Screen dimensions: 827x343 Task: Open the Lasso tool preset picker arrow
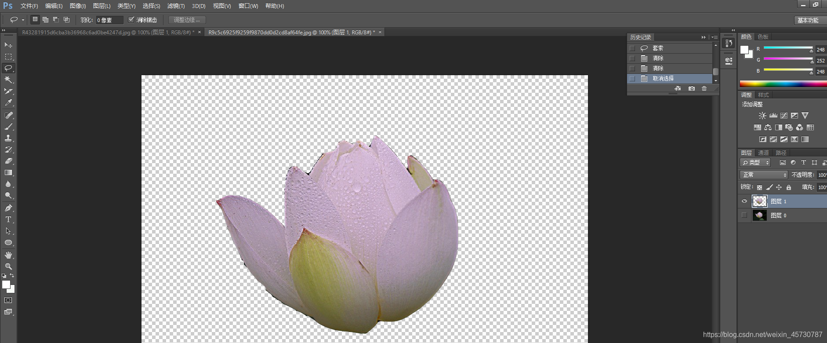coord(23,20)
